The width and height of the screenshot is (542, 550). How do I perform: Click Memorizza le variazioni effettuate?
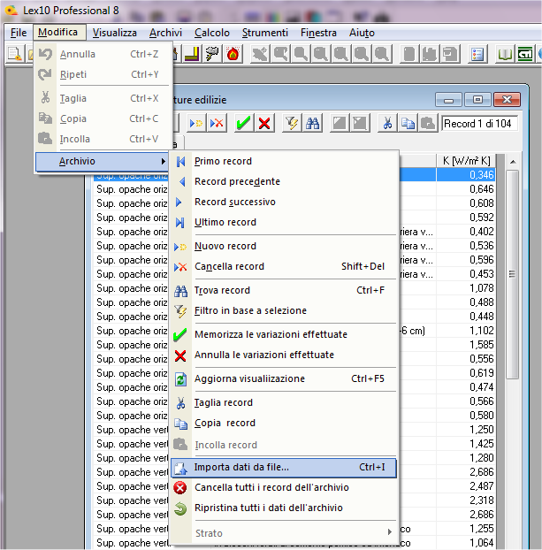(284, 334)
